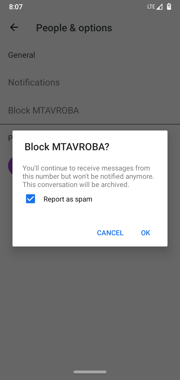Tap the back arrow icon

(x=14, y=27)
